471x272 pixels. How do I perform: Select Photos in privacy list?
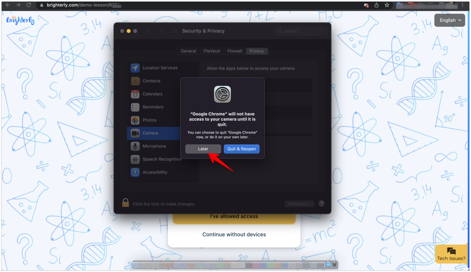pos(163,120)
